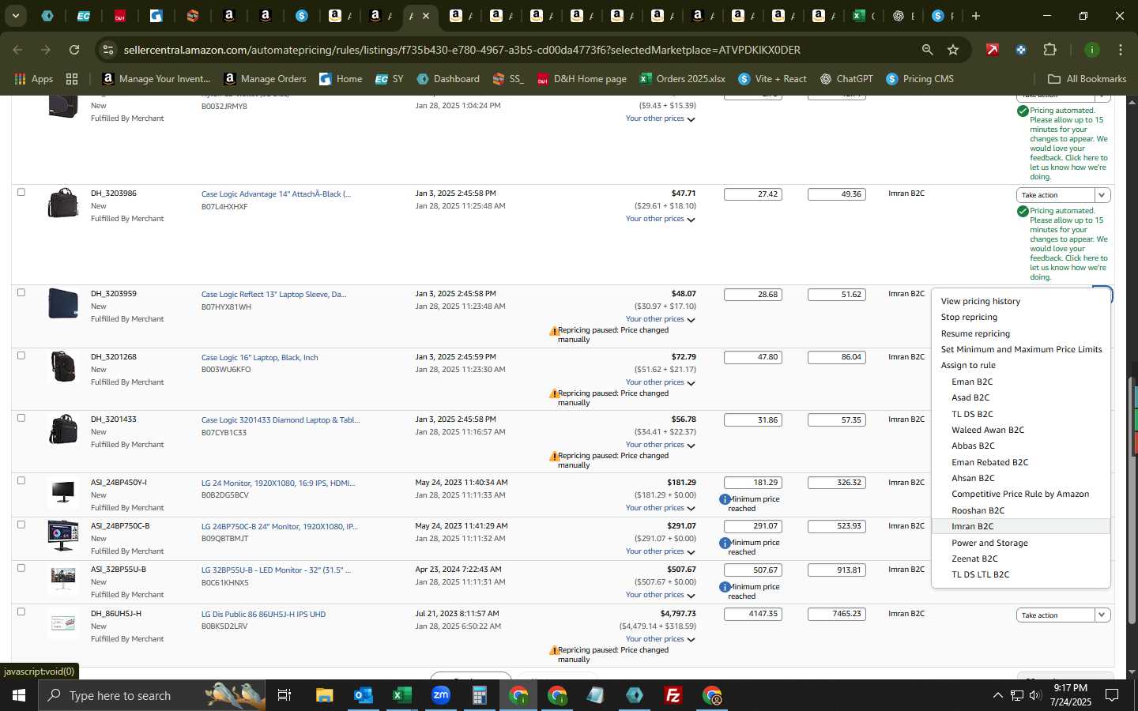
Task: Click the Minimum price reached info icon for ASI_24BP450Y-I
Action: 725,499
